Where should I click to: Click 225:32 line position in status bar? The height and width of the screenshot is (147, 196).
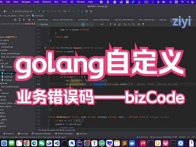[x=182, y=137]
